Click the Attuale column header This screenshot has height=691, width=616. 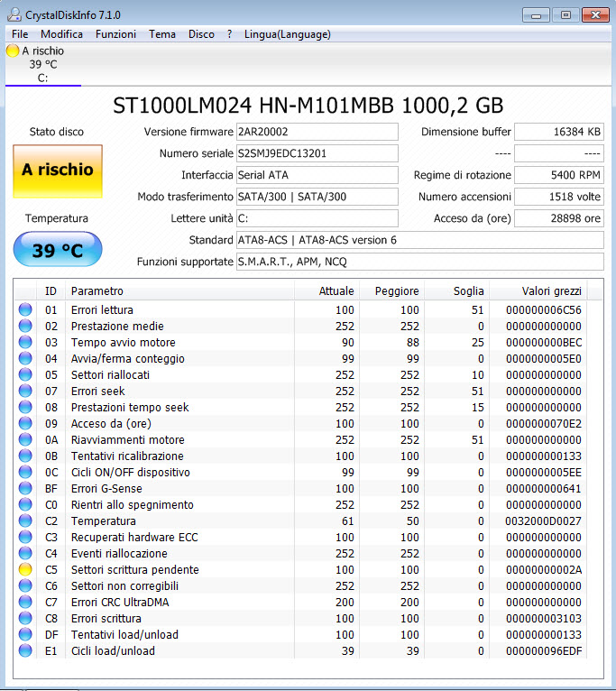pos(327,290)
